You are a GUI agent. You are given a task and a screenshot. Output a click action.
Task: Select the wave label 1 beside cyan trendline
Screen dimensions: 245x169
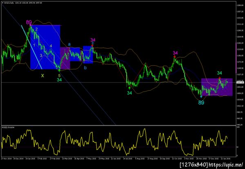click(34, 45)
